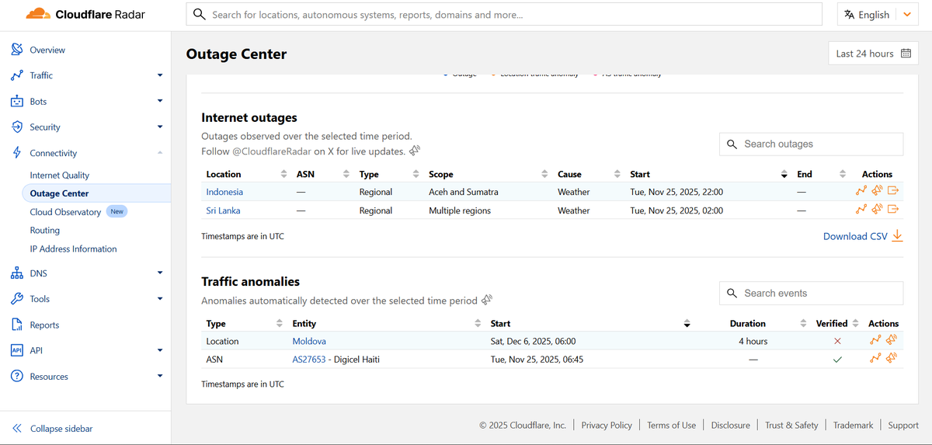Screen dimensions: 932x445
Task: Expand the DNS sidebar section arrow
Action: pos(160,273)
